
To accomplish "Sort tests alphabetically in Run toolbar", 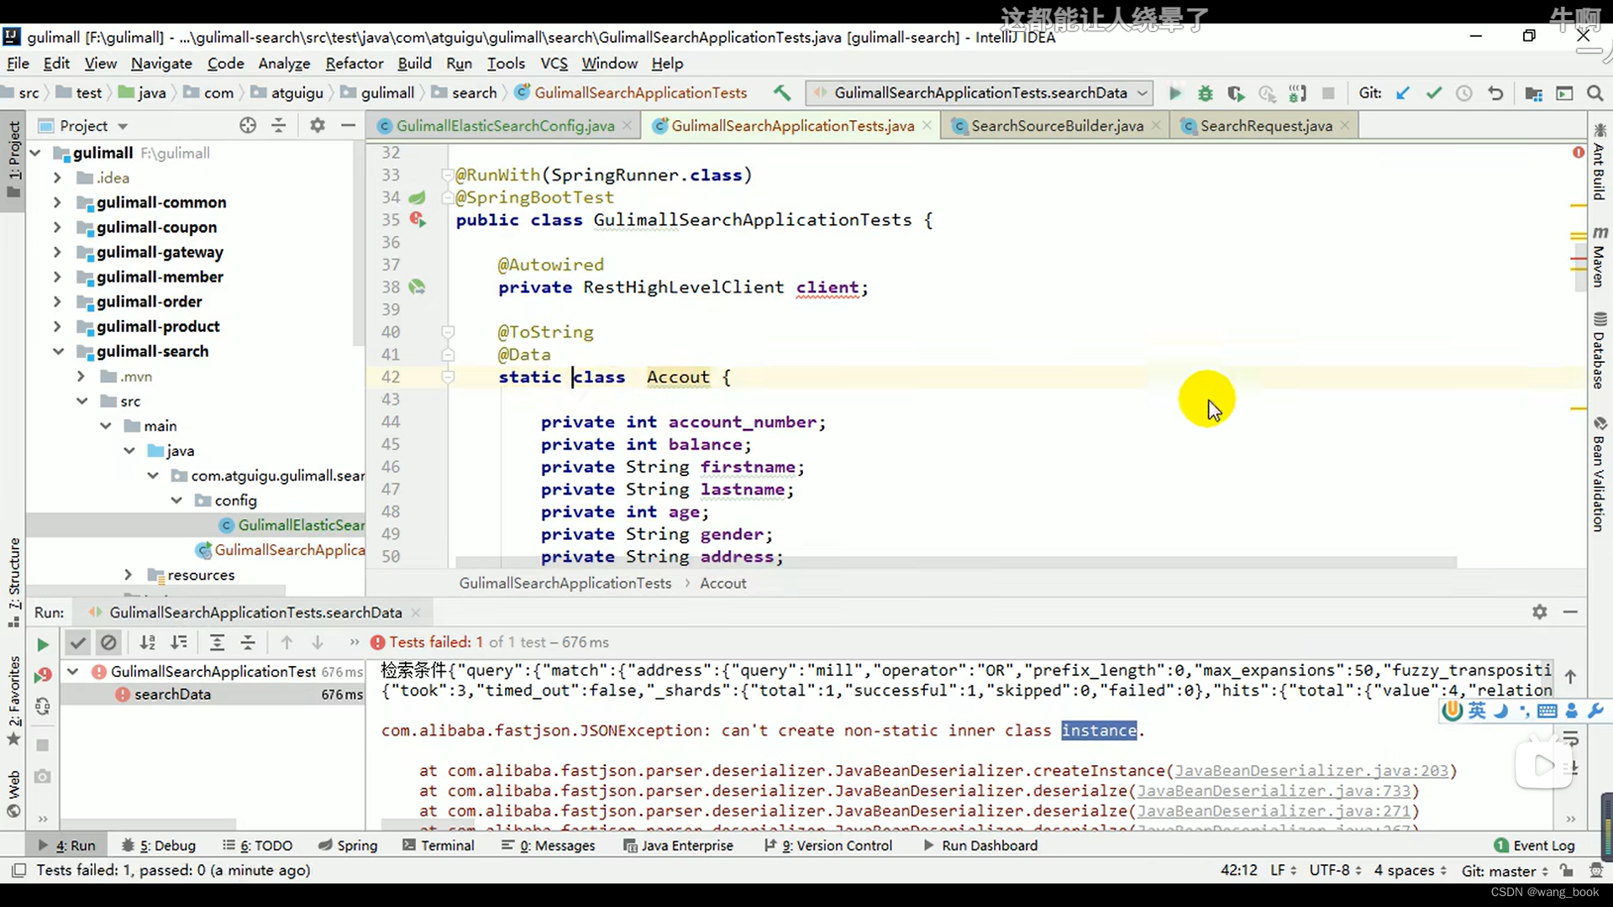I will click(148, 642).
